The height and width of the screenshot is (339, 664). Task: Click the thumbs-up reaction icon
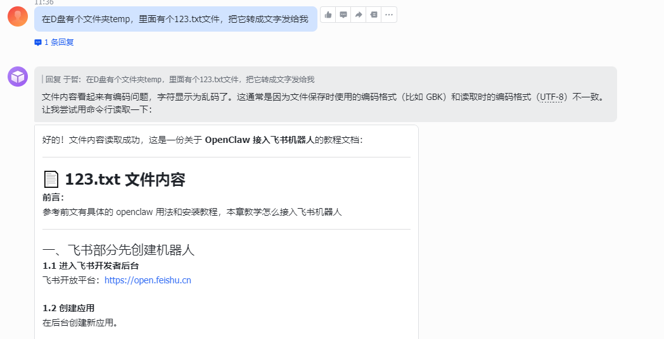click(328, 15)
